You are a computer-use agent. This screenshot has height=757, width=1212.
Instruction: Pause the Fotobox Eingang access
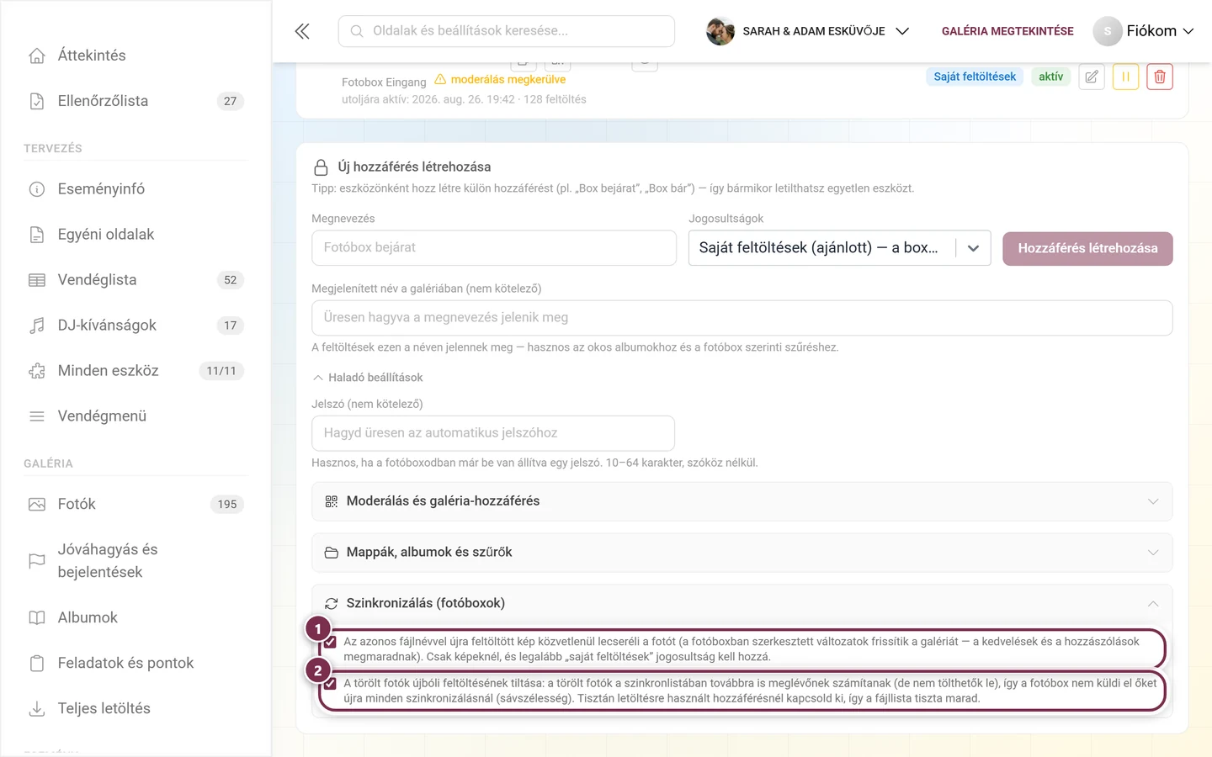point(1125,77)
